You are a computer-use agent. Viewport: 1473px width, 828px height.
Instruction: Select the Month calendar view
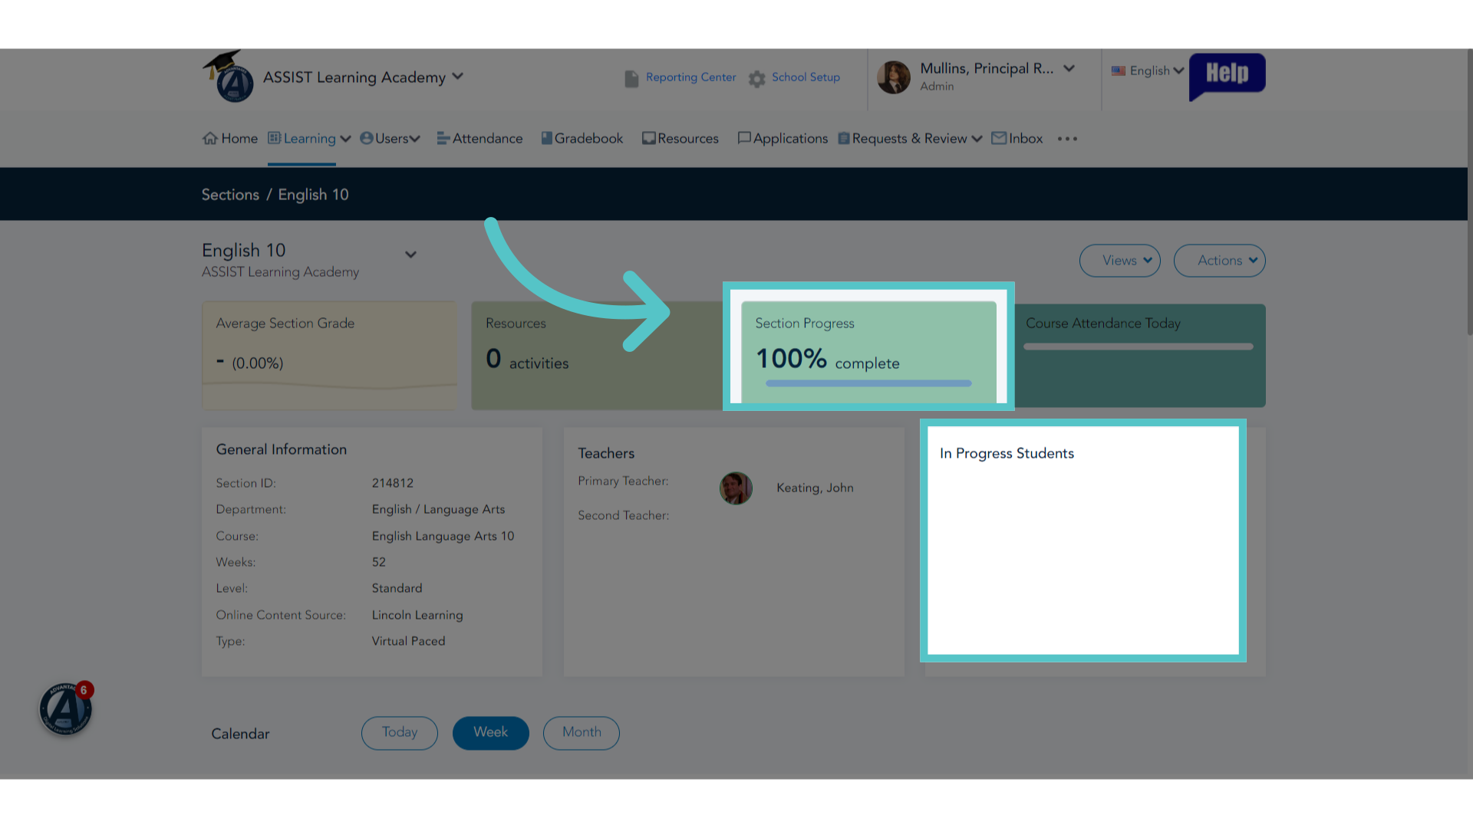[x=582, y=733]
